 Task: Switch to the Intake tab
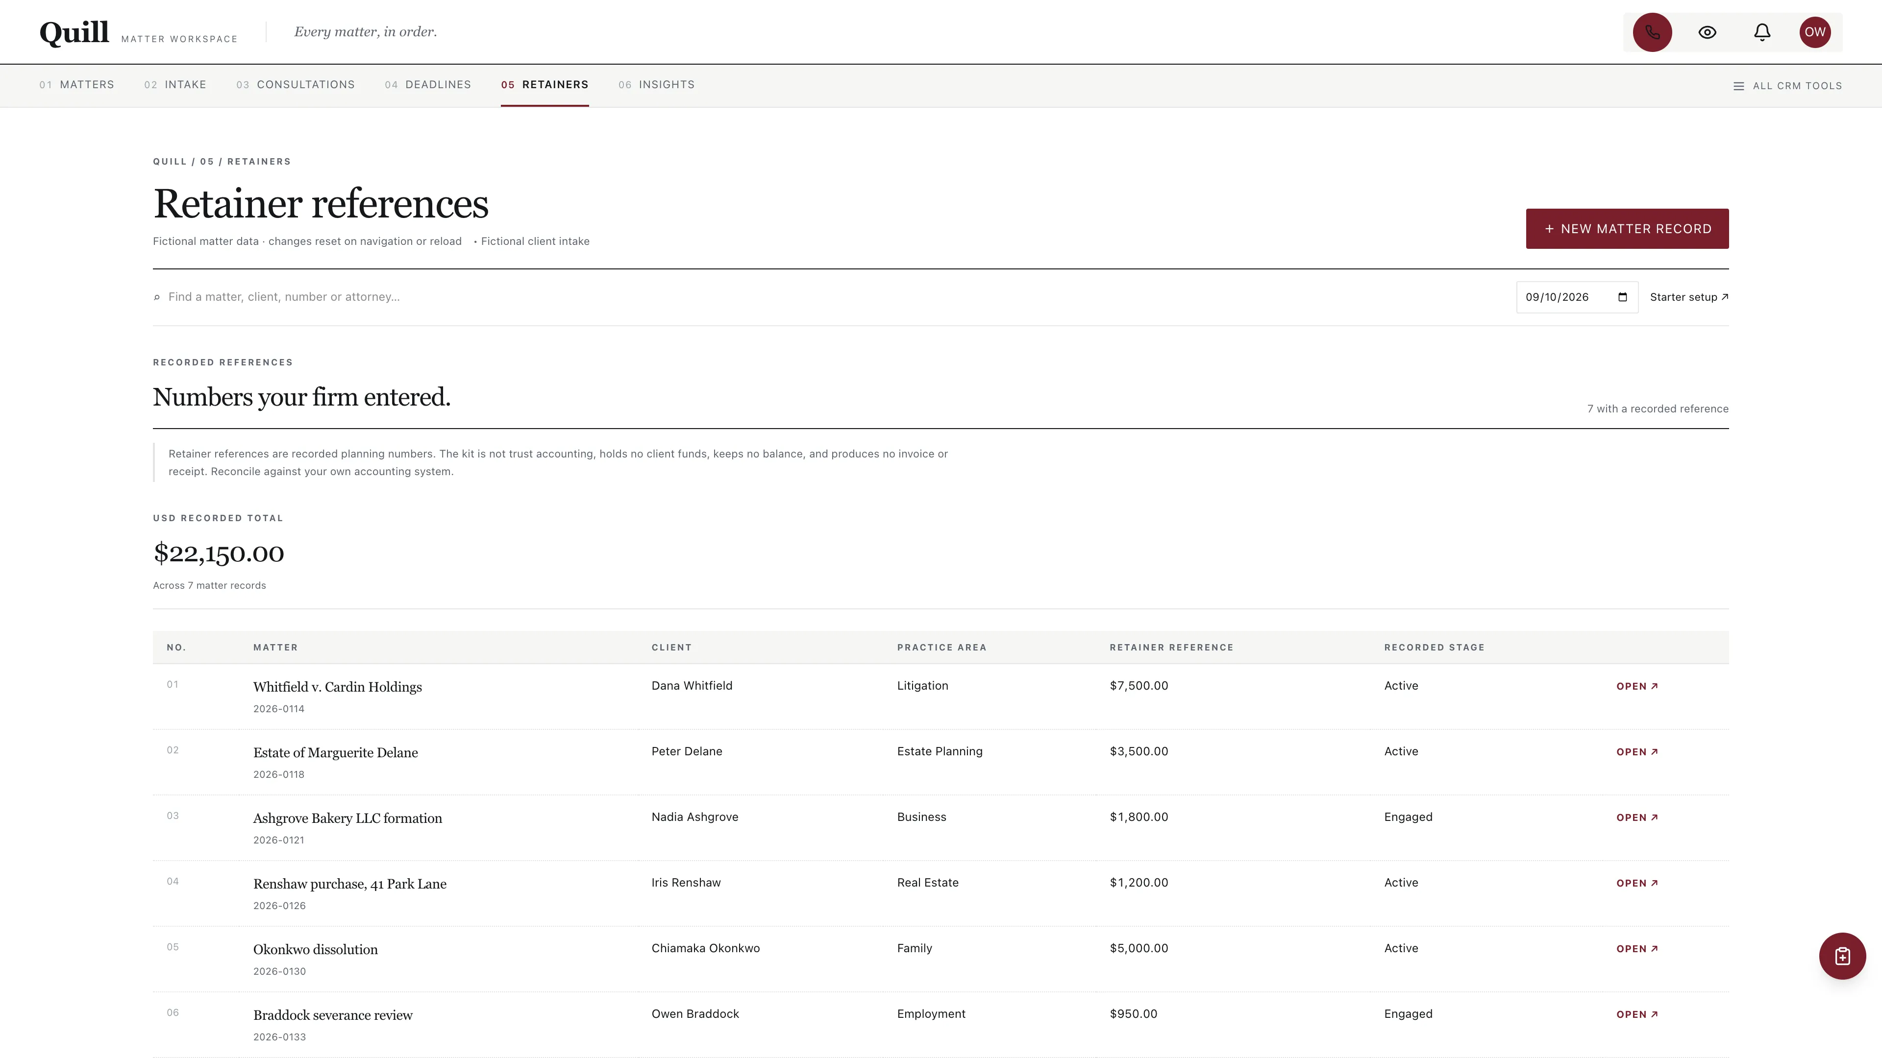coord(175,85)
